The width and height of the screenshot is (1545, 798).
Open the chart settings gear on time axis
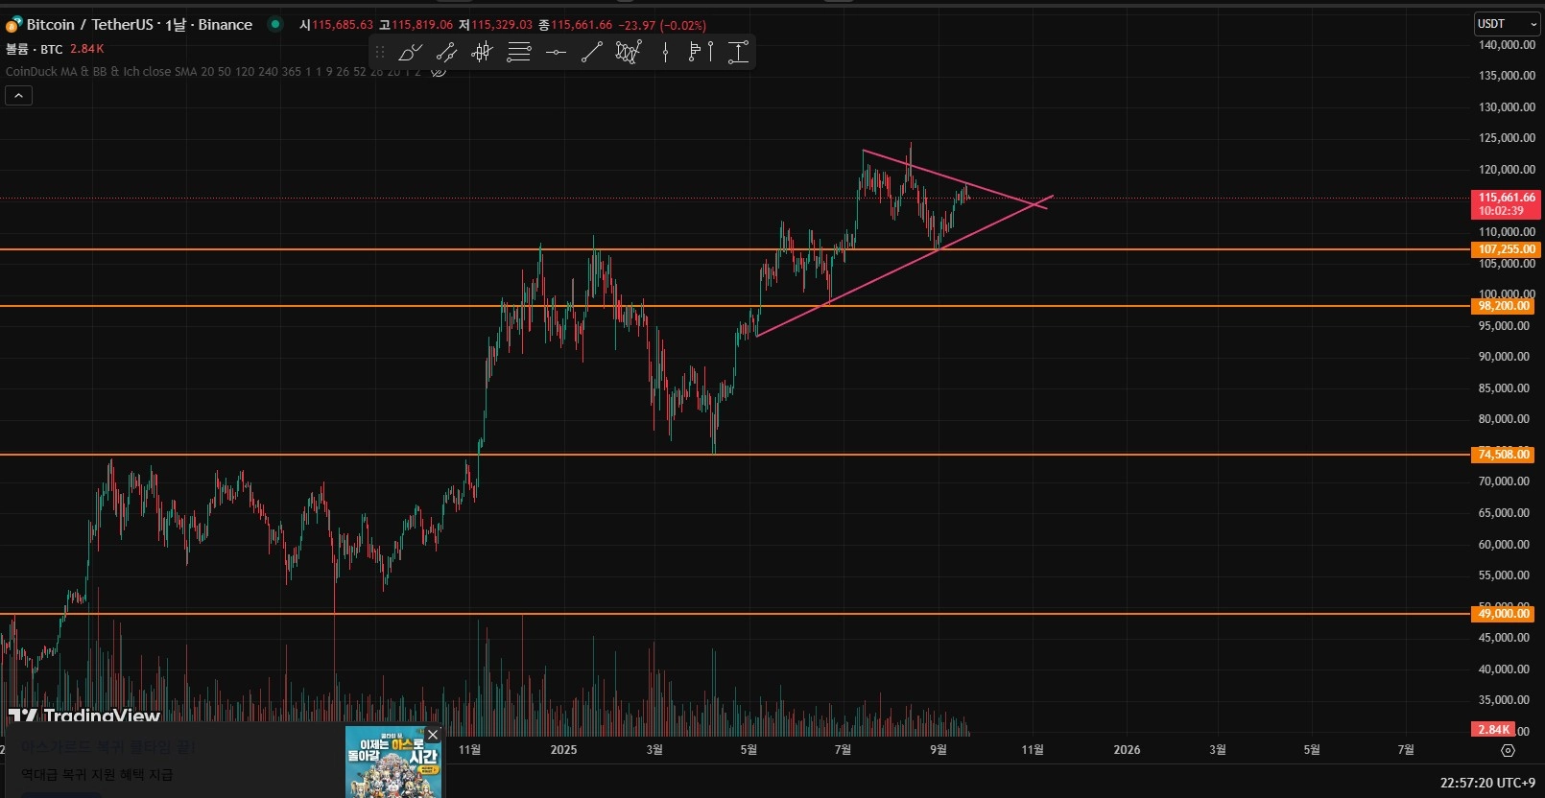(1508, 750)
